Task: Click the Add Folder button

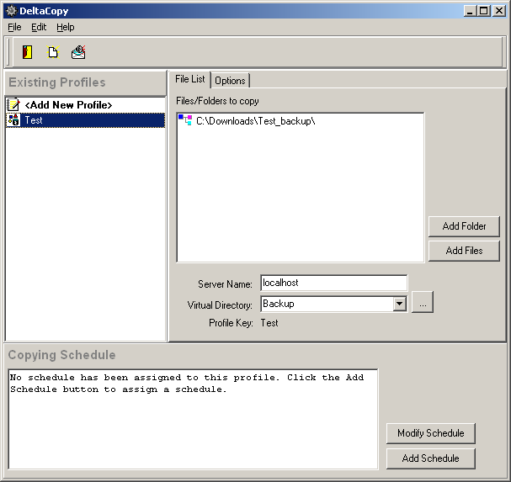Action: [x=464, y=226]
